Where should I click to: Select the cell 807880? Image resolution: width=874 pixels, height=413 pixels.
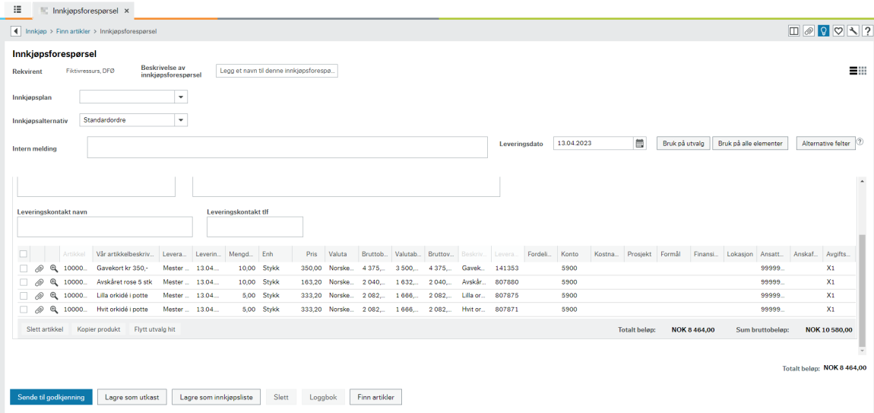[x=508, y=282]
